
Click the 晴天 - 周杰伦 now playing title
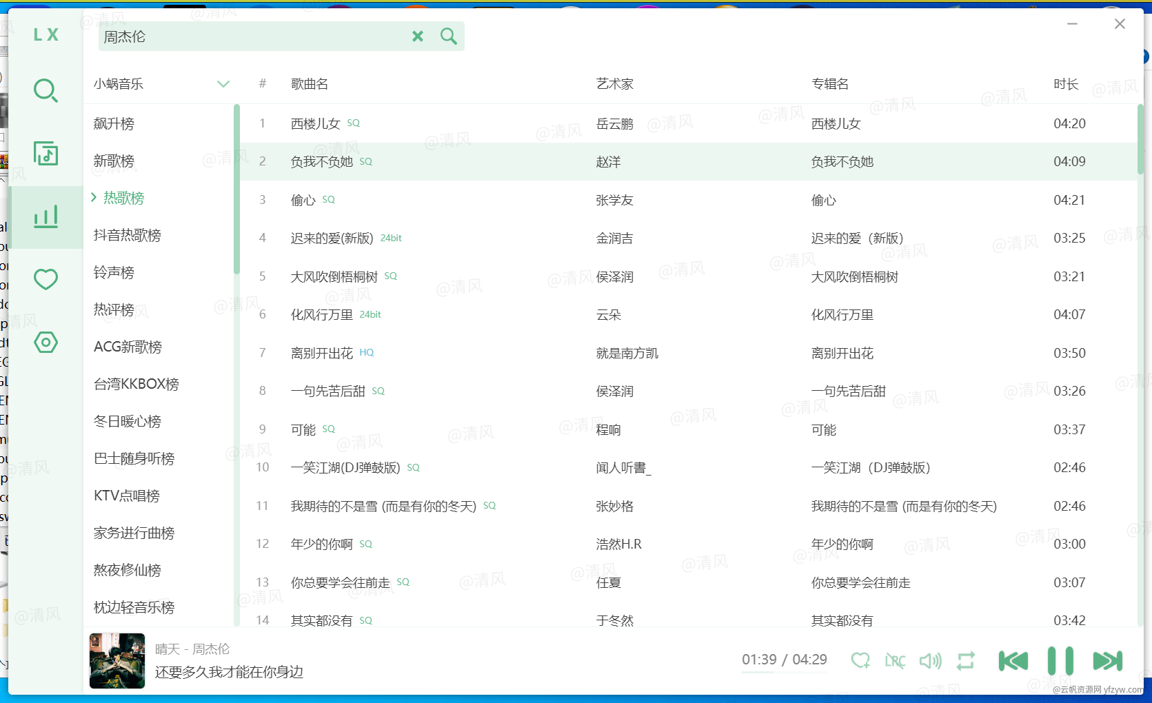click(x=192, y=649)
